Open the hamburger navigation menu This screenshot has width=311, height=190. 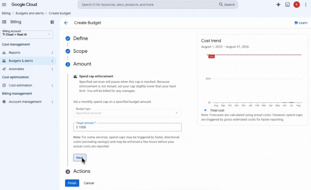coord(4,5)
